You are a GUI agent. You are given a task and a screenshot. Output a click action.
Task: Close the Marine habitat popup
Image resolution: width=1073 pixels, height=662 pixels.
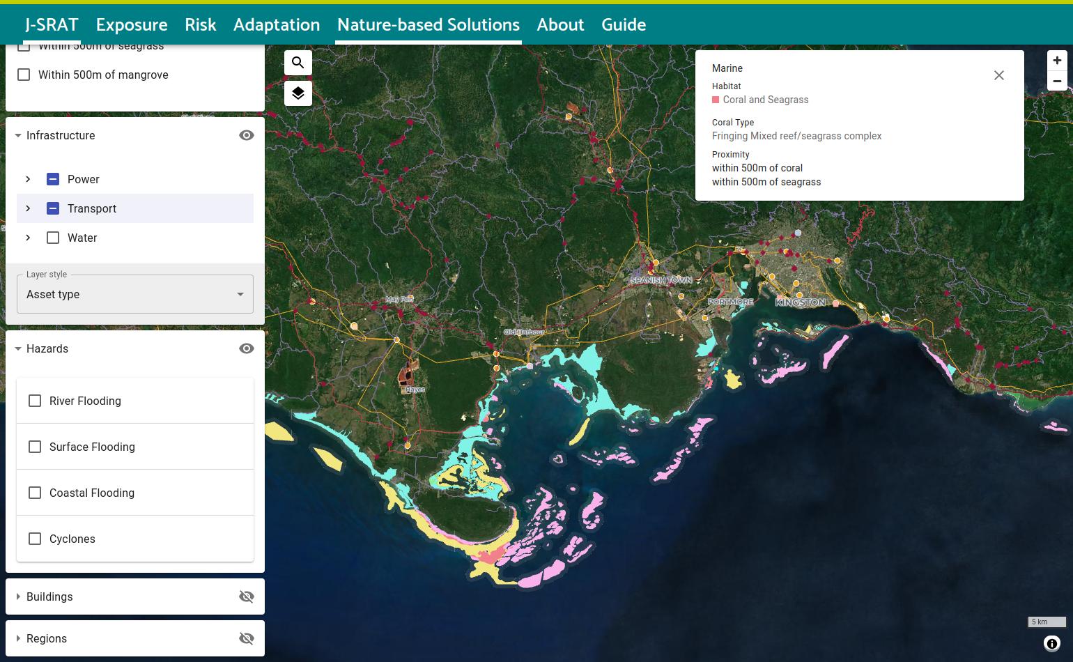[x=998, y=75]
